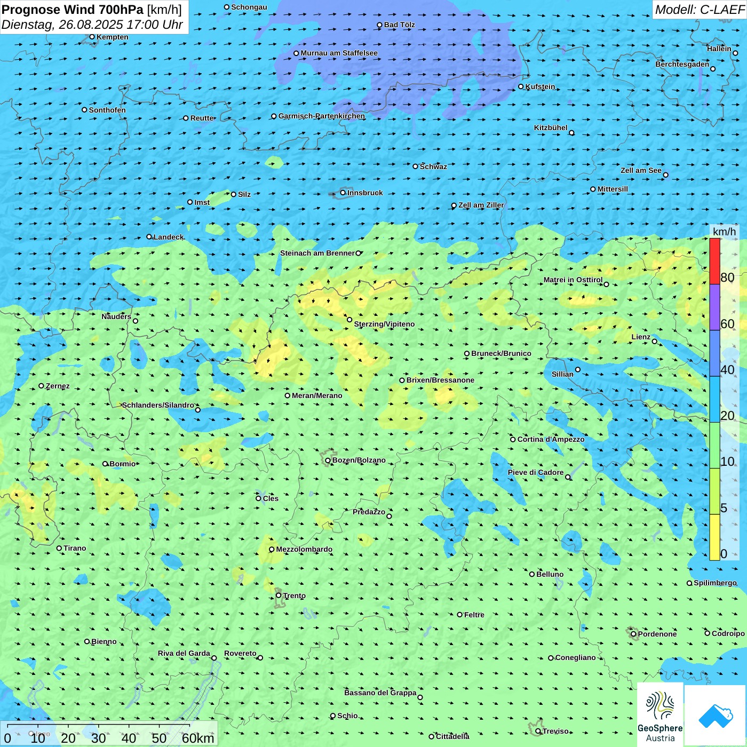Click the 'Berchtesgaden' label

tap(682, 64)
